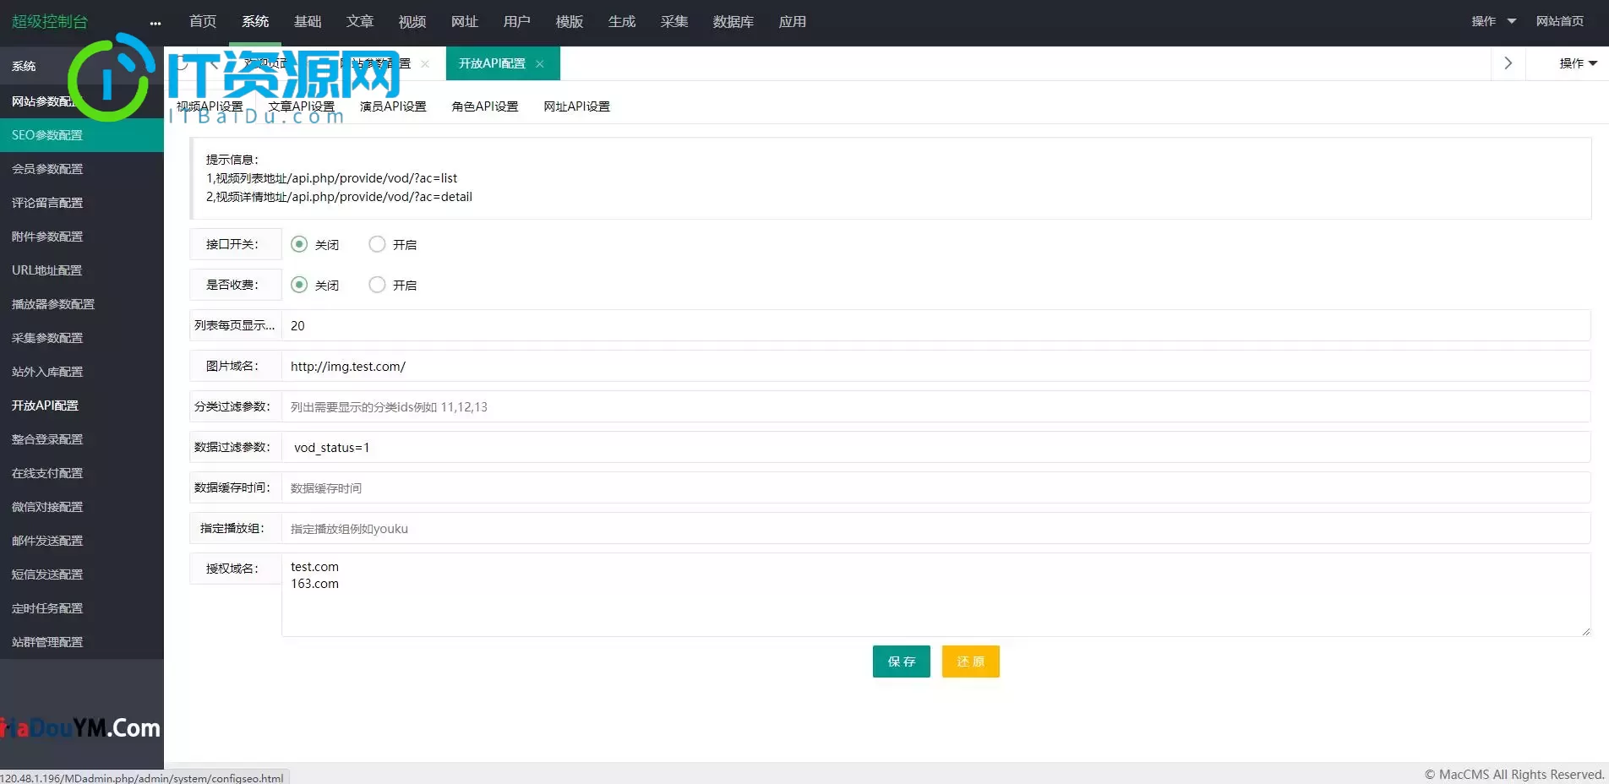Click the 分类过滤参数 input field
Screen dimensions: 1609x784
936,406
